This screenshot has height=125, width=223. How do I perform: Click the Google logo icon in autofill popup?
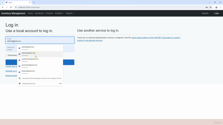tap(20, 78)
